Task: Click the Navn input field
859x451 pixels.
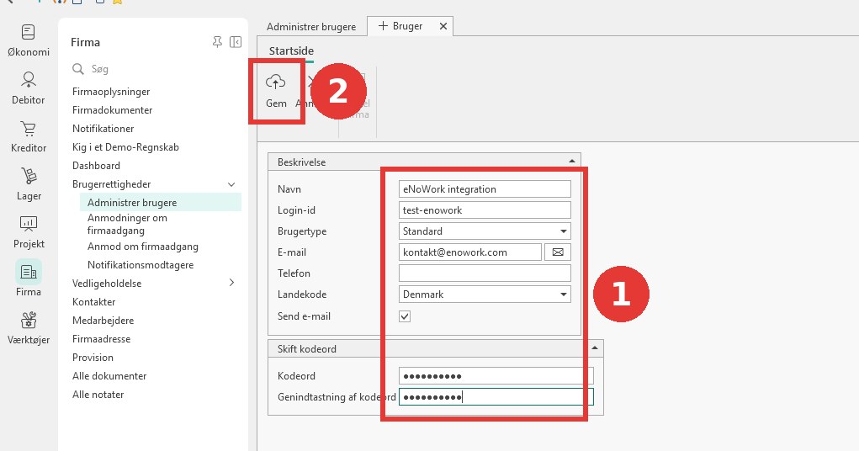Action: [485, 189]
